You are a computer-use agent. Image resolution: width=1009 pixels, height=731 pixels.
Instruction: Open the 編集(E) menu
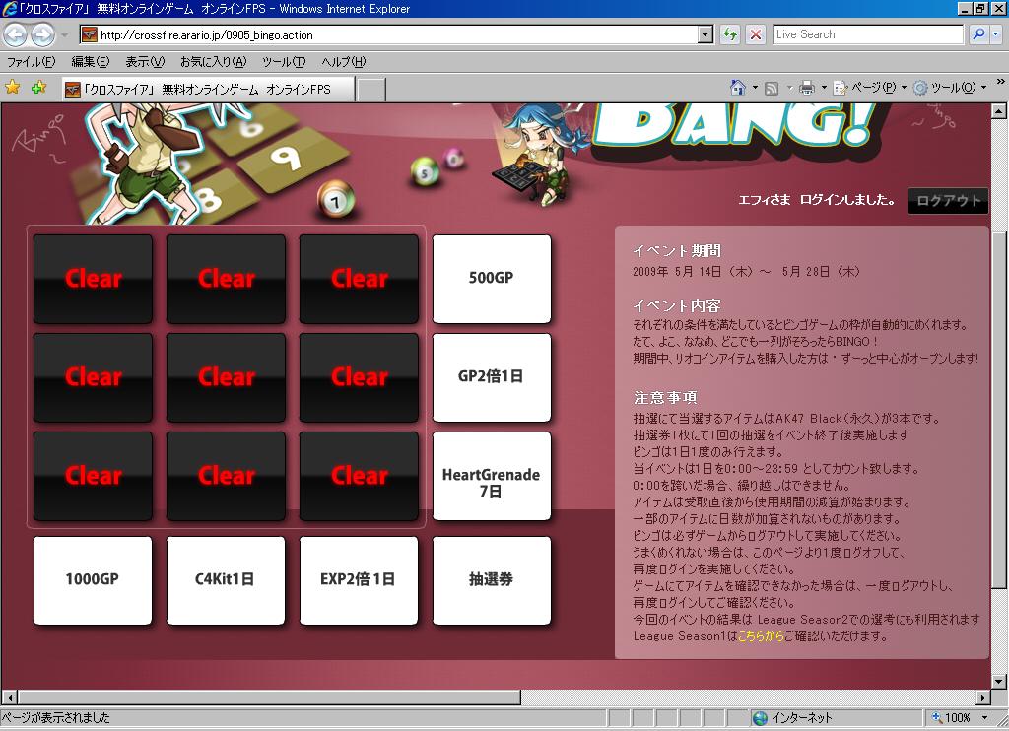click(x=90, y=62)
